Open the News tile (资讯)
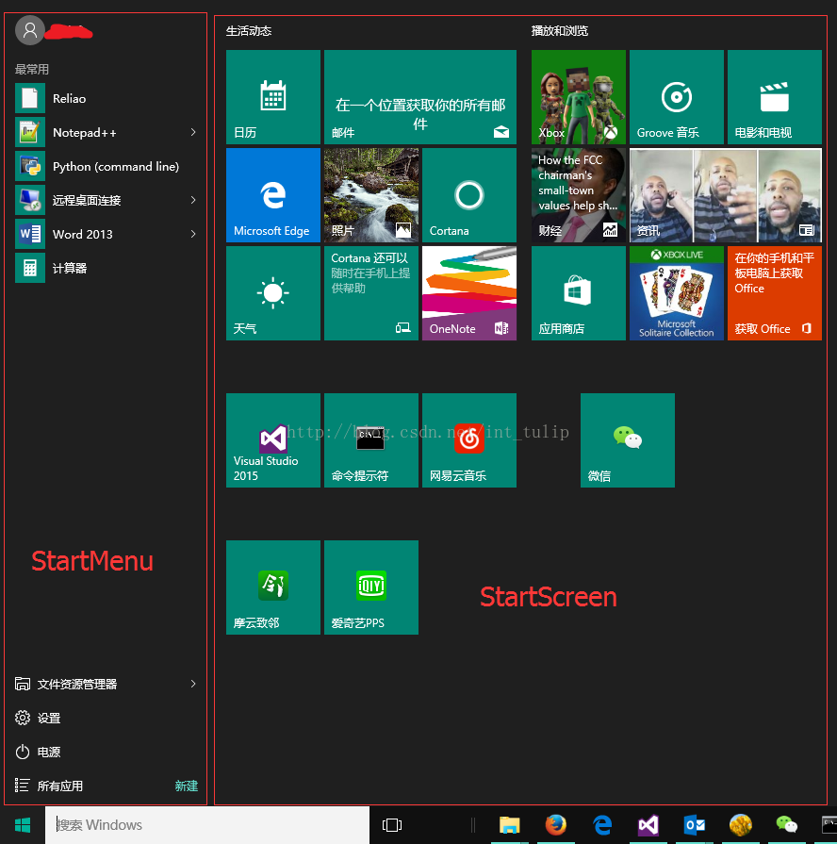This screenshot has height=844, width=837. click(x=726, y=195)
